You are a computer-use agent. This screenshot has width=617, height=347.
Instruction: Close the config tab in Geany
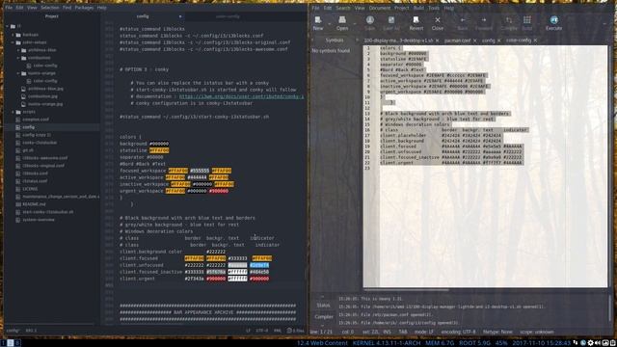coord(499,40)
